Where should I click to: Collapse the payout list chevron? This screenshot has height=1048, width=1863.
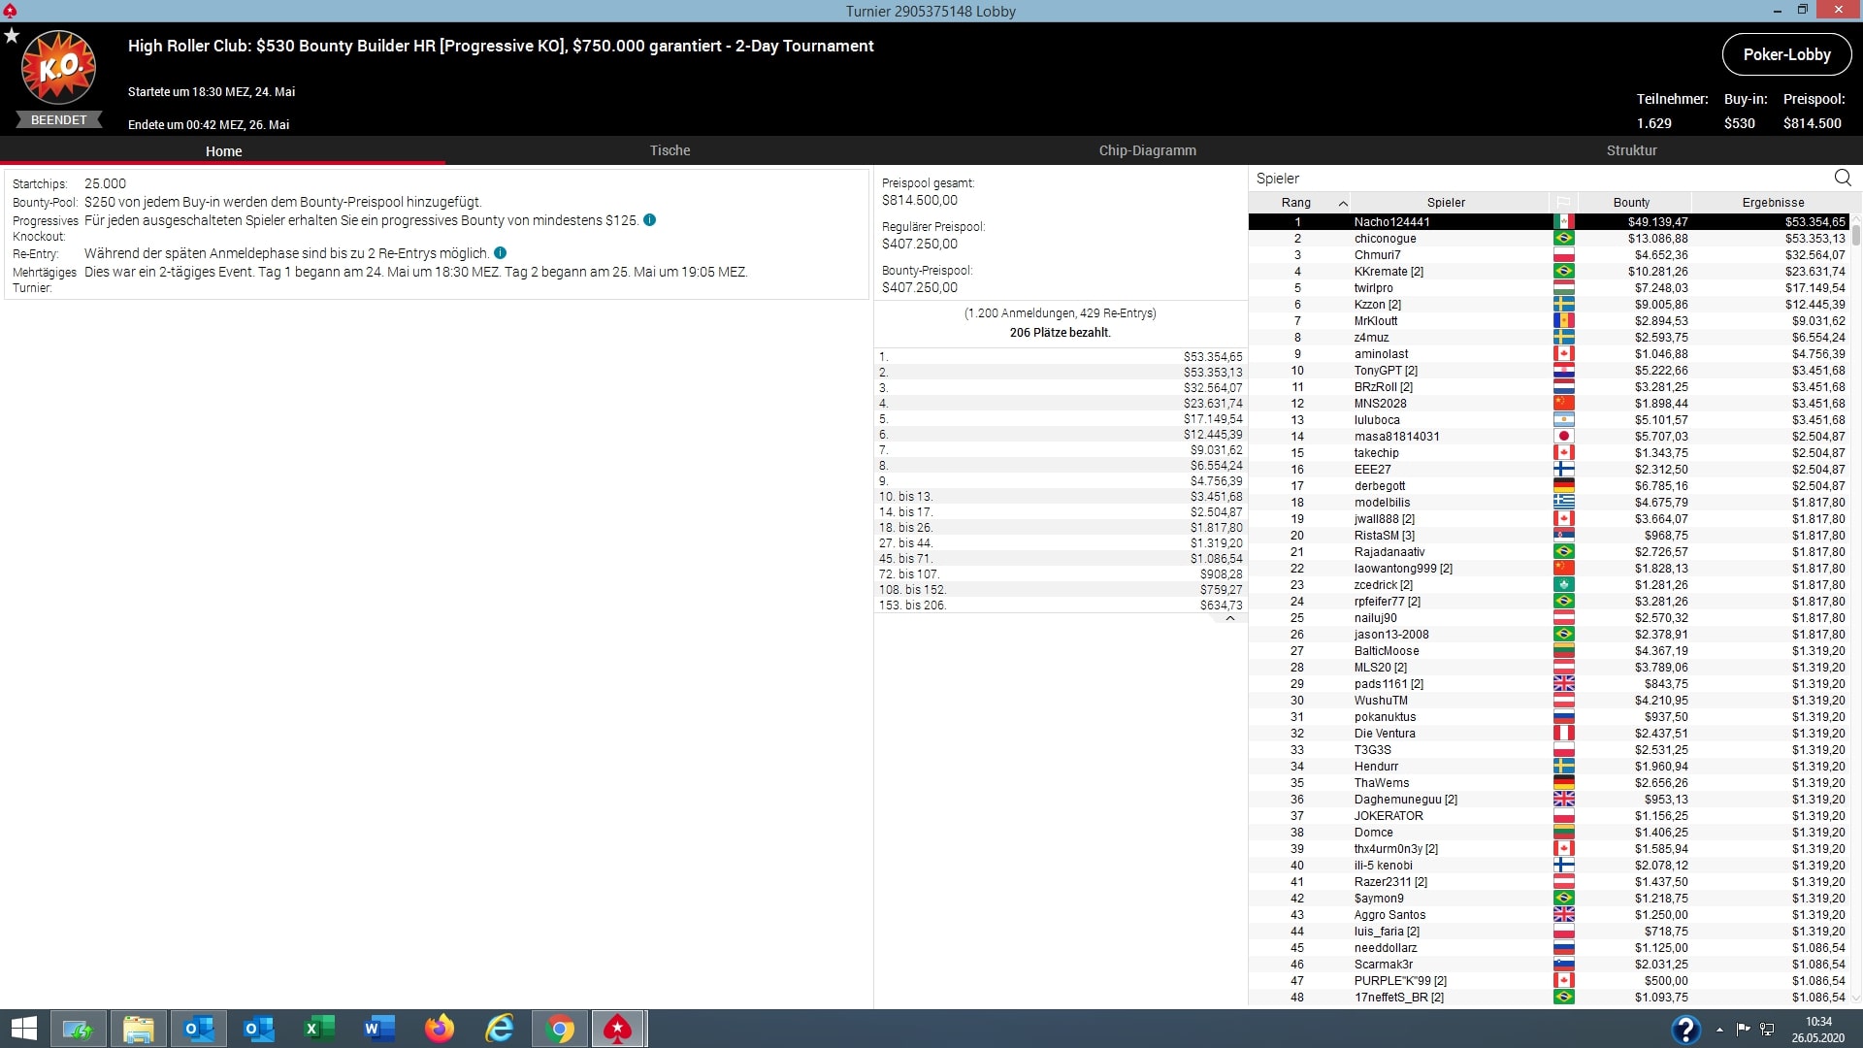coord(1230,618)
